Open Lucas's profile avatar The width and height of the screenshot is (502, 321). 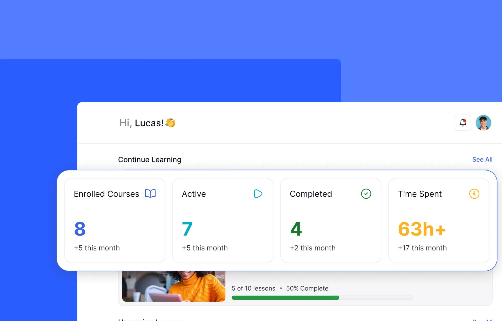coord(483,123)
